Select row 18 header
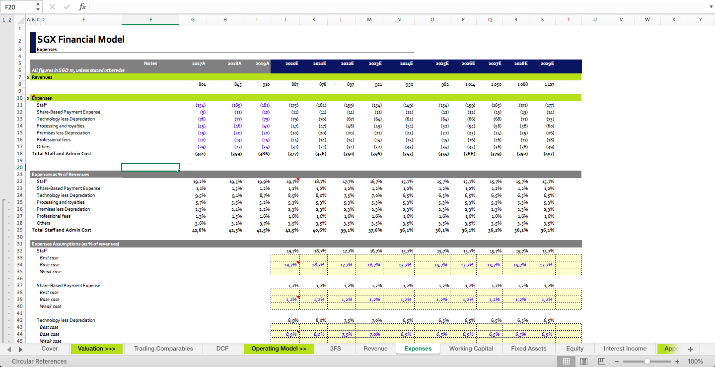715x367 pixels. (x=20, y=154)
